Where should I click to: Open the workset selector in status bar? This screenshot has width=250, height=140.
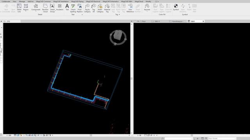[x=179, y=138]
